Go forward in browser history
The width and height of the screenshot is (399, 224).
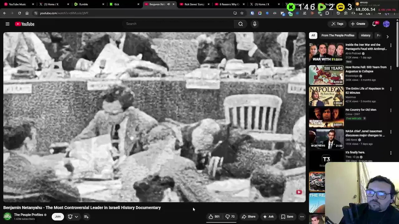pyautogui.click(x=12, y=13)
